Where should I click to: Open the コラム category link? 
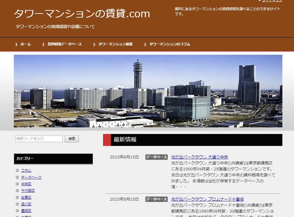pos(26,170)
